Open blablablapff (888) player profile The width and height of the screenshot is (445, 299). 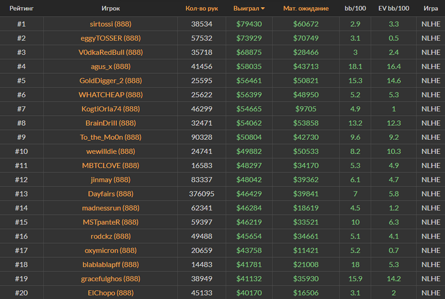[111, 265]
